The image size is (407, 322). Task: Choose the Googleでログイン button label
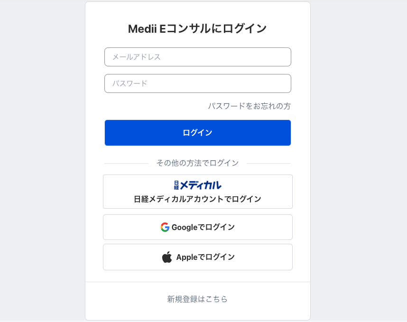203,227
